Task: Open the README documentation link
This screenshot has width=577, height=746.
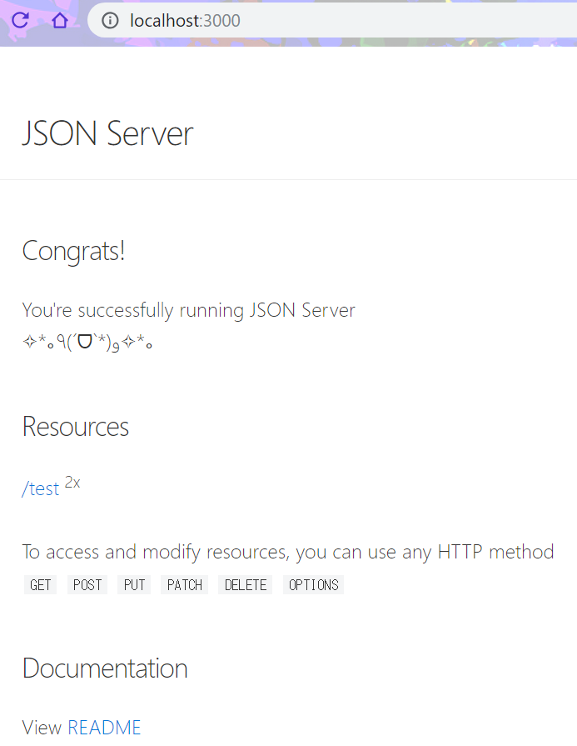Action: [104, 728]
